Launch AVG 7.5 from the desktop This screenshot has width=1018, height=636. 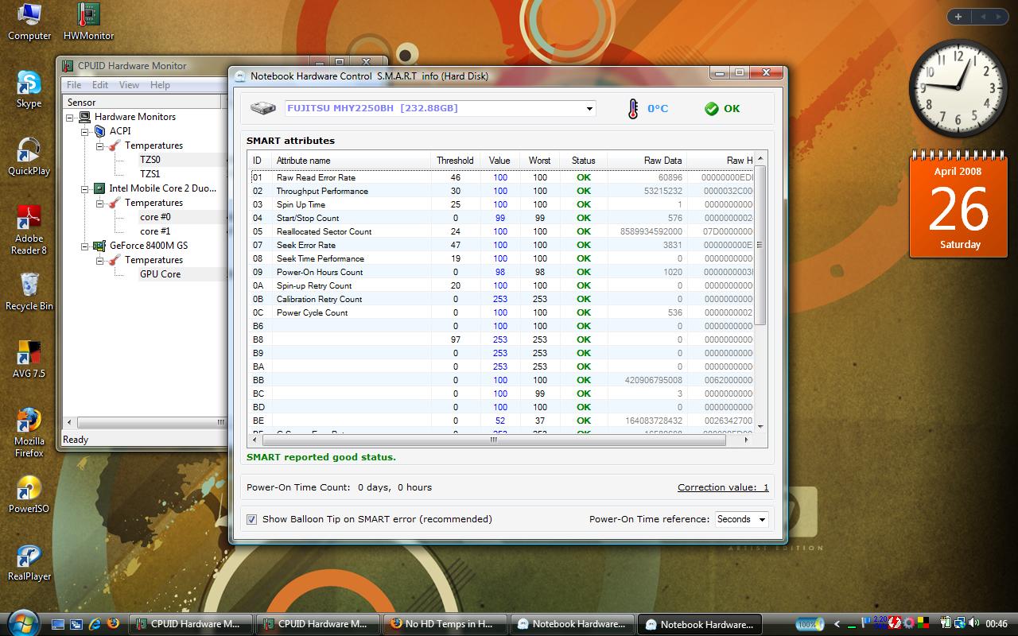pyautogui.click(x=29, y=359)
